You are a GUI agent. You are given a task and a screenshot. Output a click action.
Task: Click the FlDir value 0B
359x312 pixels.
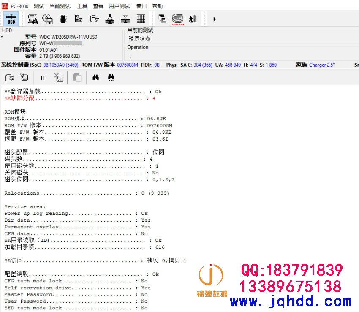157,65
